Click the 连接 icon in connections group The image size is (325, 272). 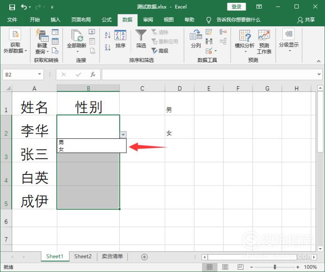(92, 32)
